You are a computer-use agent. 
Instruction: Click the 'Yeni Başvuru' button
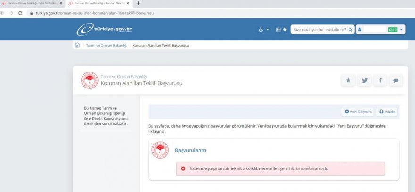tap(358, 112)
